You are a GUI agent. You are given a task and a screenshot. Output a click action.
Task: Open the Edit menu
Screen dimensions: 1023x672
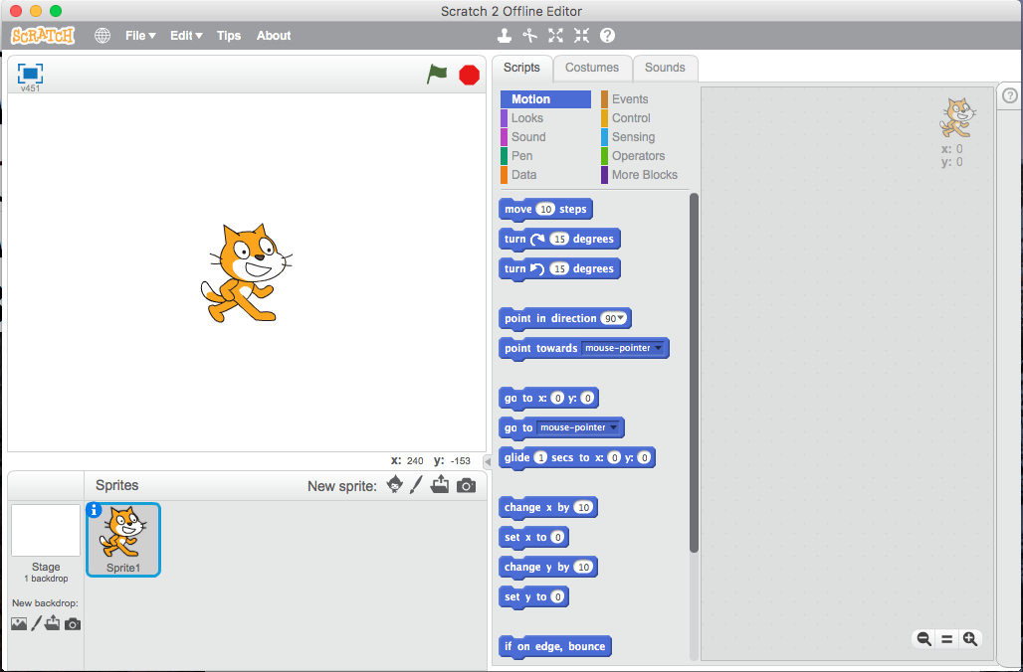186,36
